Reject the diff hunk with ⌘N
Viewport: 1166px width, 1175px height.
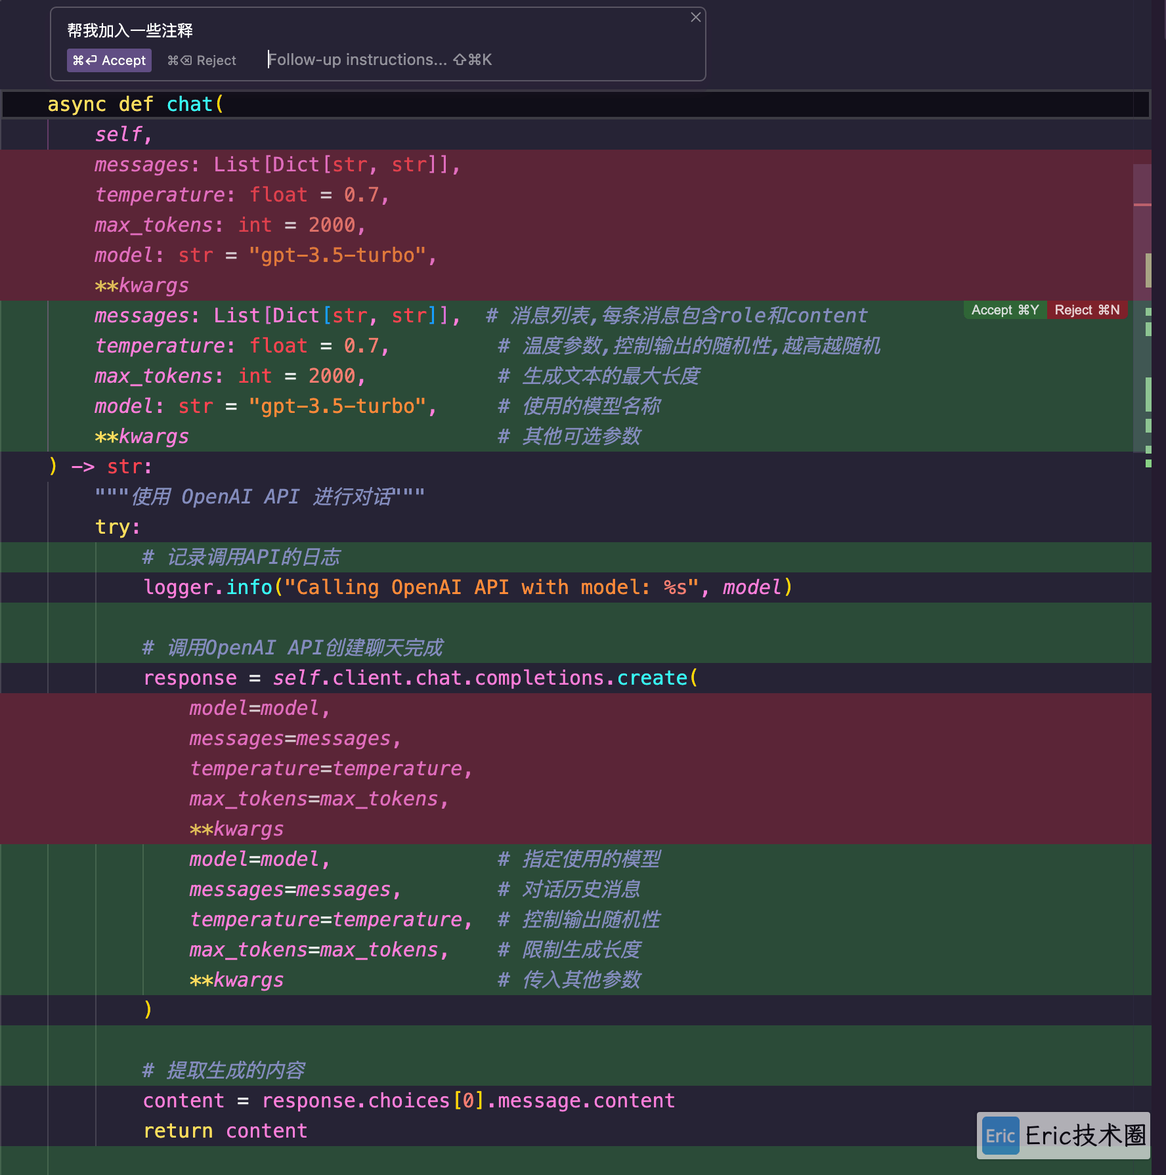(1087, 310)
